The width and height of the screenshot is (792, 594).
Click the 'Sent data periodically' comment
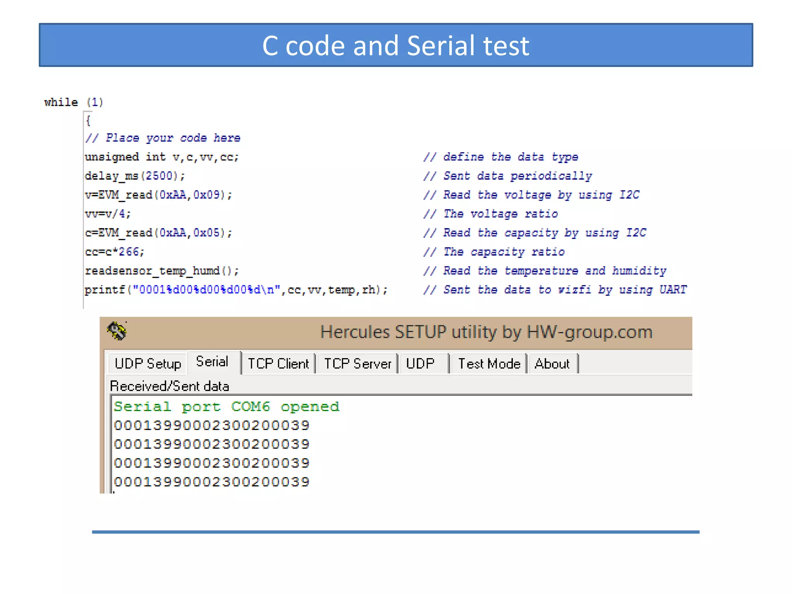point(508,176)
